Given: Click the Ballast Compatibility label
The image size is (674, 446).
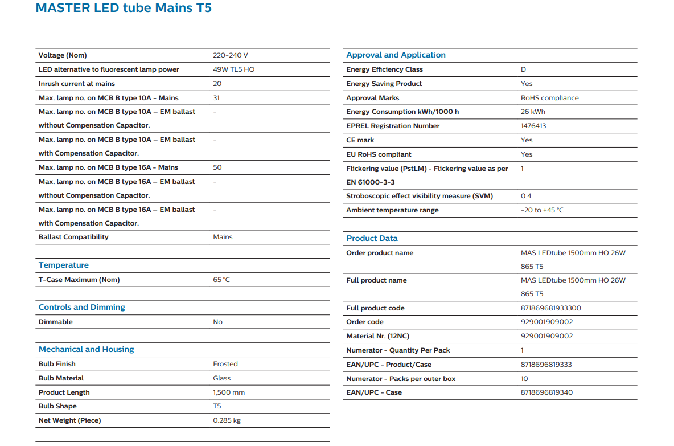Looking at the screenshot, I should 73,237.
